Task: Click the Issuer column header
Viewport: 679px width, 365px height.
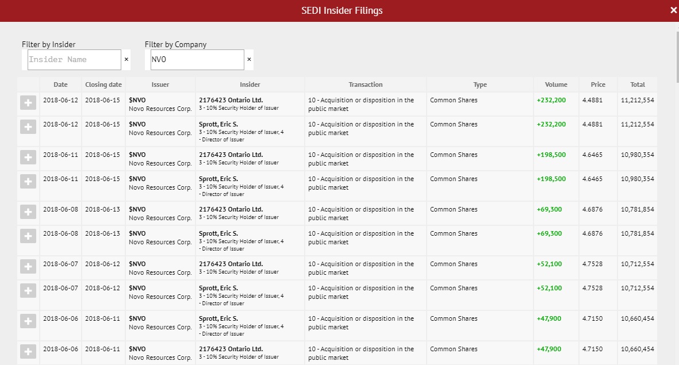Action: pyautogui.click(x=160, y=84)
